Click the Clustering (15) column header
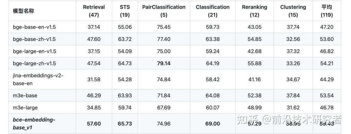Viewport: 351px width, 134px height. pos(293,11)
